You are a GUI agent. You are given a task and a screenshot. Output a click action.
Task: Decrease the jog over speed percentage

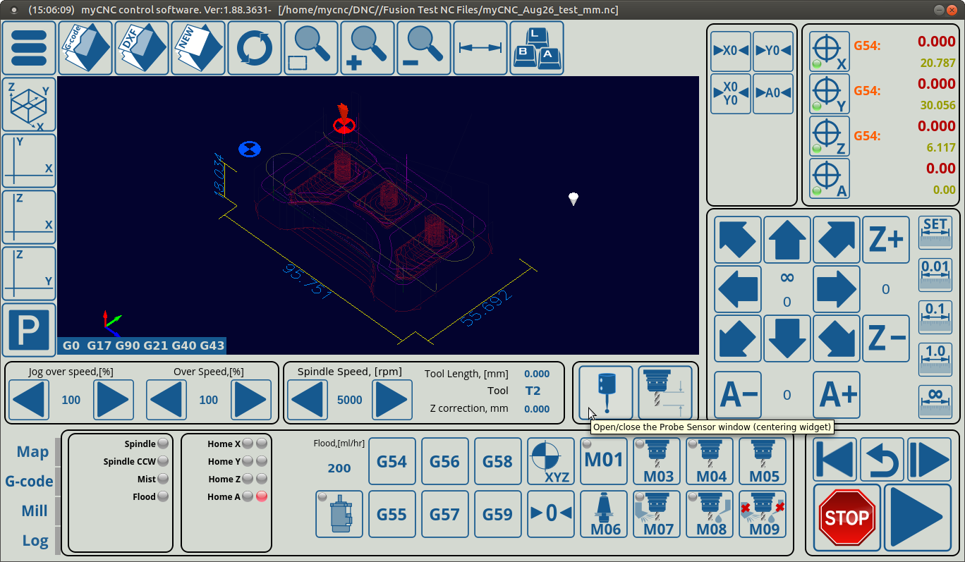pyautogui.click(x=29, y=400)
